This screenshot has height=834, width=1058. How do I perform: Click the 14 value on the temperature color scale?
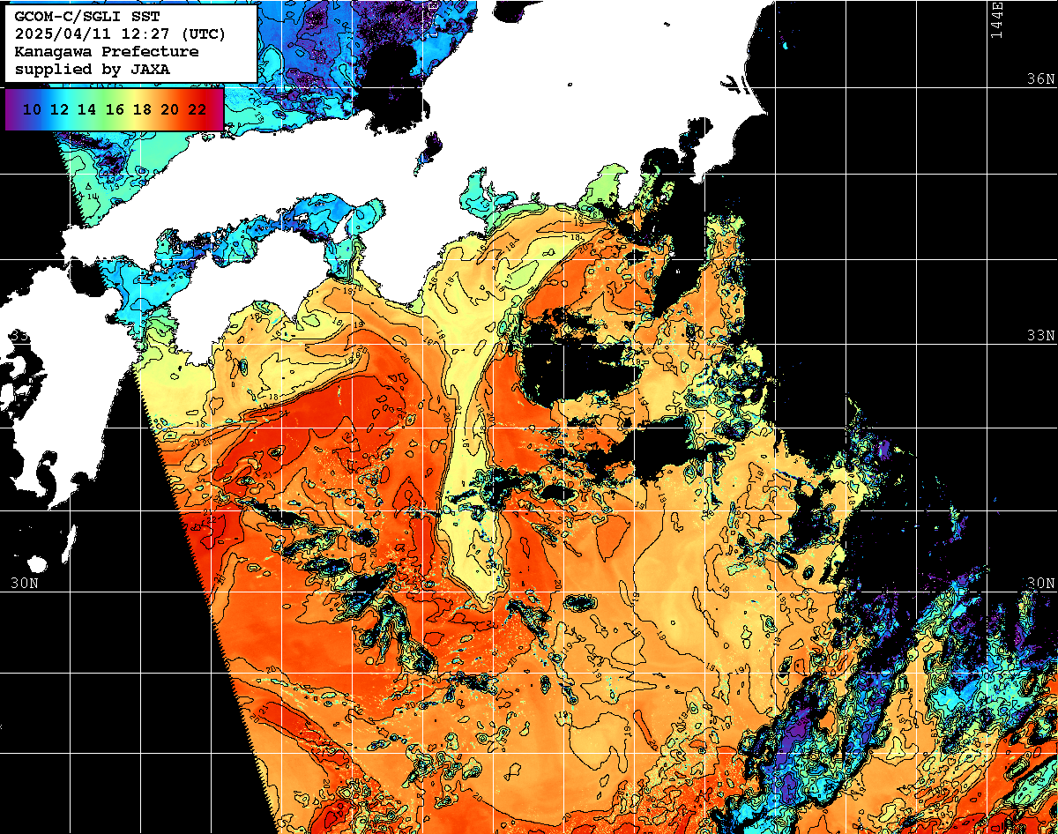(x=86, y=109)
